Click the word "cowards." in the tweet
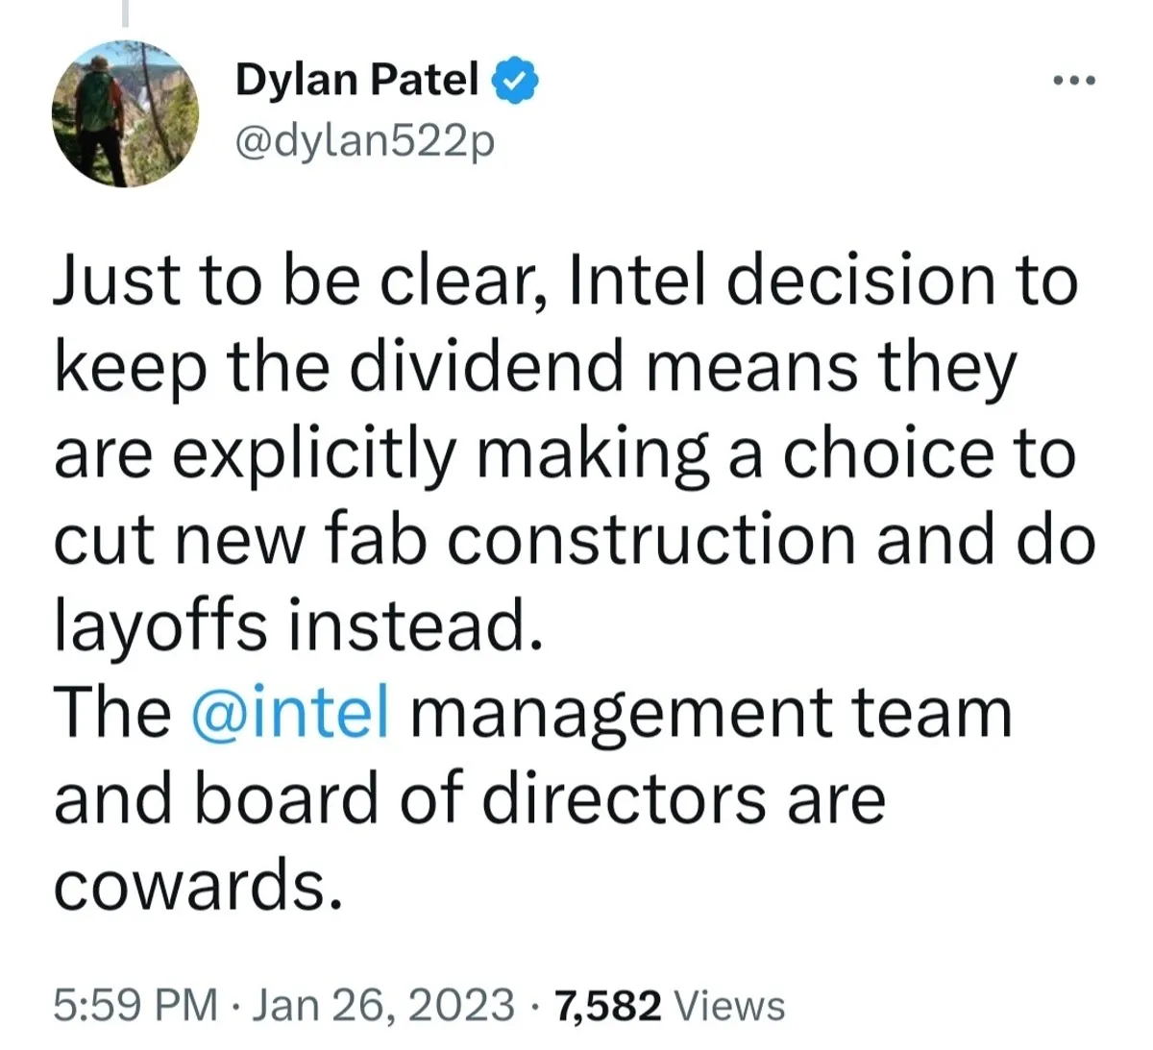 point(198,885)
